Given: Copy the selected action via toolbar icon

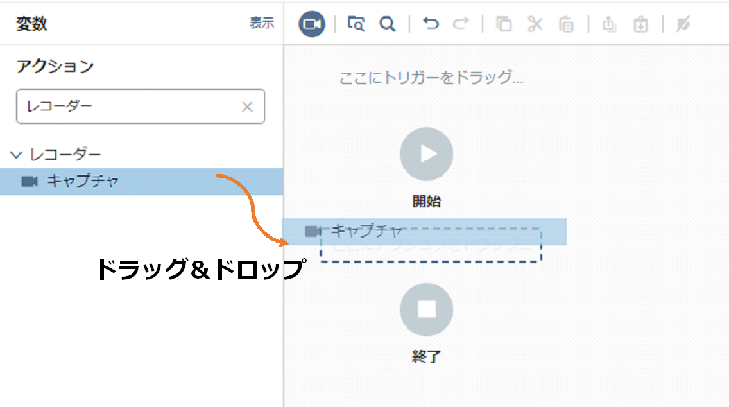Looking at the screenshot, I should pyautogui.click(x=504, y=24).
